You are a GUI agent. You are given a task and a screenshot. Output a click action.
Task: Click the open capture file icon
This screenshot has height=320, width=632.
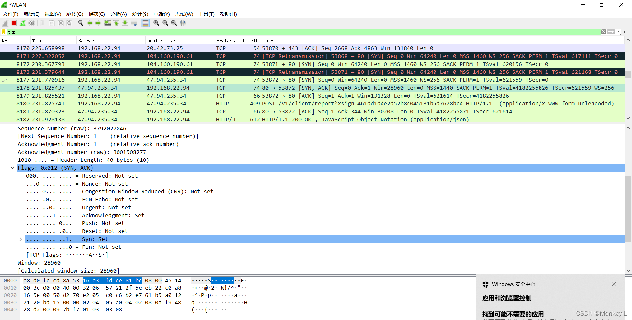pyautogui.click(x=43, y=23)
